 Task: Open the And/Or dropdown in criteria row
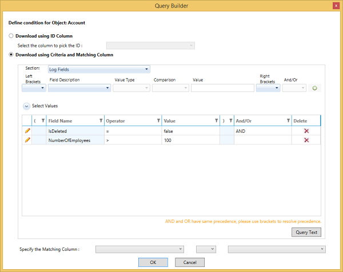pyautogui.click(x=294, y=88)
